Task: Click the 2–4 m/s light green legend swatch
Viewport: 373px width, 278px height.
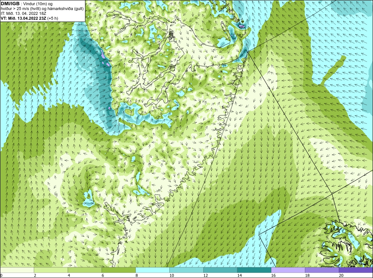Action: tap(51, 270)
